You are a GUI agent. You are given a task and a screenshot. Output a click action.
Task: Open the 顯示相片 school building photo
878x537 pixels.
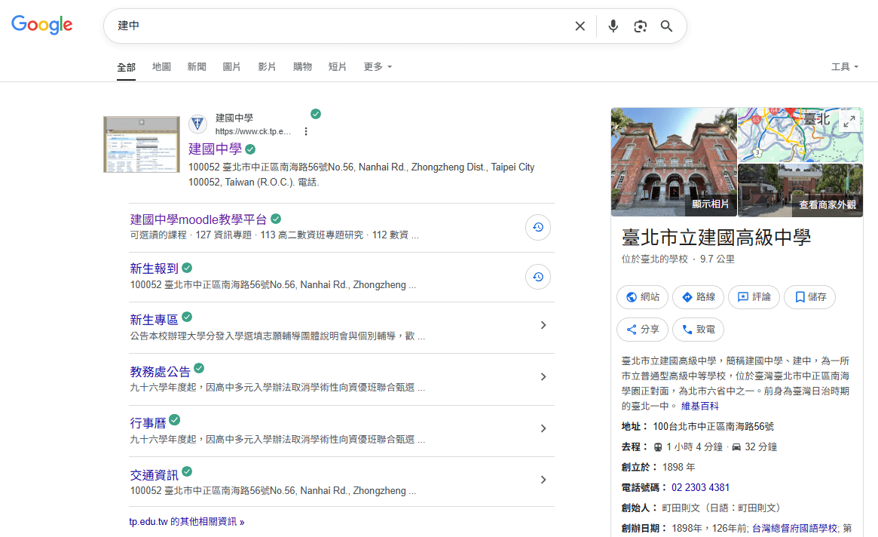coord(675,162)
